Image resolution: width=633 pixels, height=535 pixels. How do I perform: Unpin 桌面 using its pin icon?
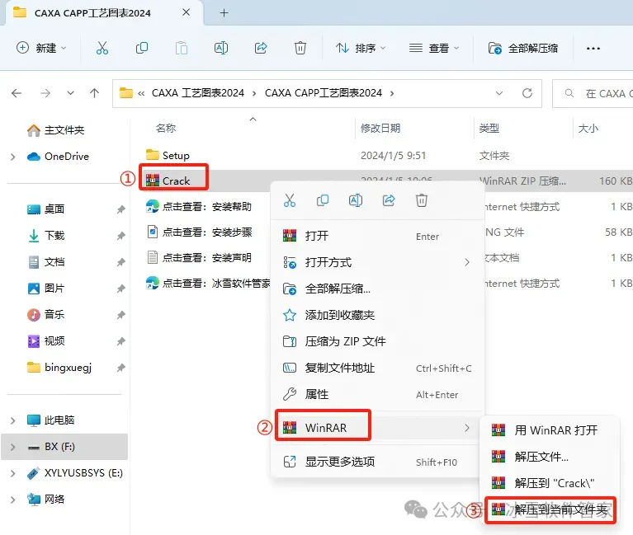pos(121,209)
